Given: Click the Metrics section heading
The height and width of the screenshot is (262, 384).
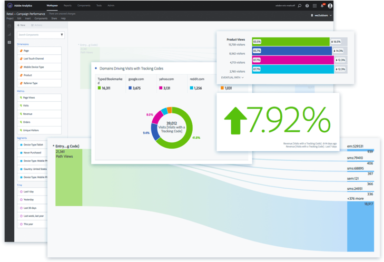Looking at the screenshot, I should (21, 91).
